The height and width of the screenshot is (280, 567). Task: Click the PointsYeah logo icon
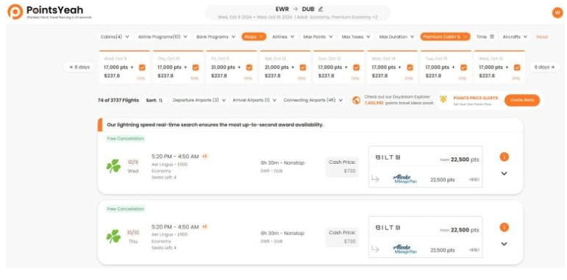click(x=15, y=12)
